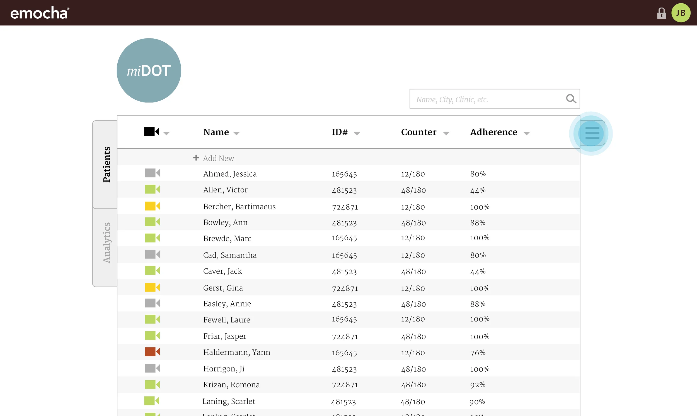
Task: Open patient Krizan, Romona row
Action: [x=231, y=385]
